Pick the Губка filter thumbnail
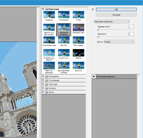This screenshot has width=143, height=138. 78,15
